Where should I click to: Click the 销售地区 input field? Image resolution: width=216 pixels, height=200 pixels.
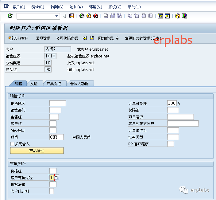click(58, 103)
